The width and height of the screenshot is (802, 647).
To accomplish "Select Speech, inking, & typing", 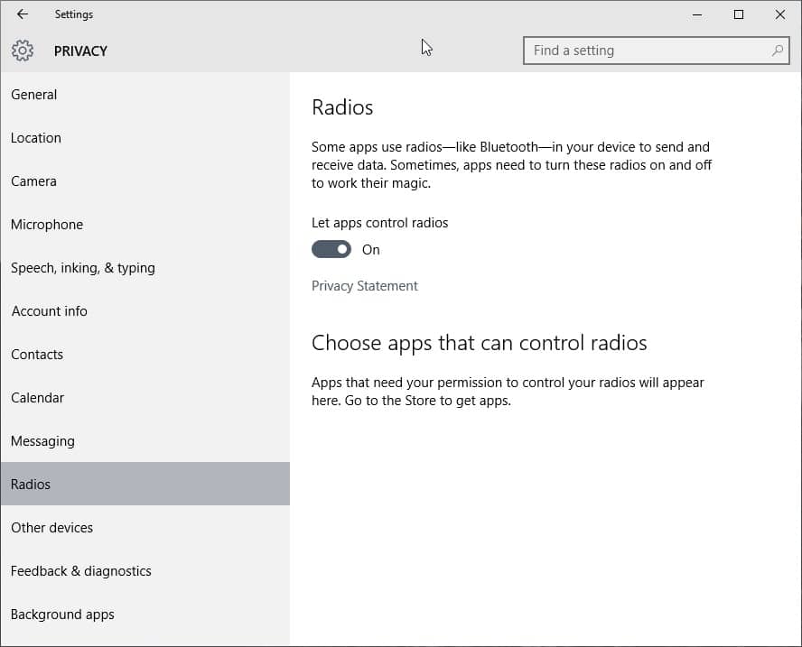I will (x=83, y=268).
